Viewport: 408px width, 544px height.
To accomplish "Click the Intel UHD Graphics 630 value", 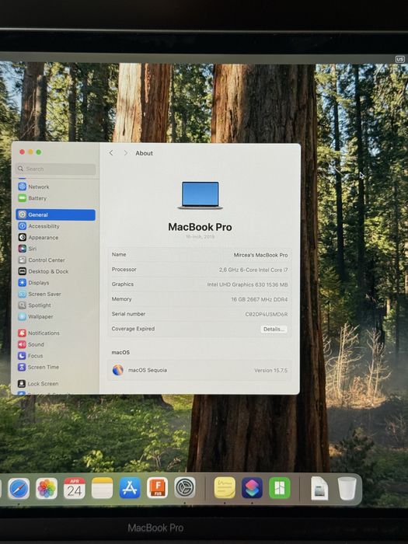I will point(247,285).
